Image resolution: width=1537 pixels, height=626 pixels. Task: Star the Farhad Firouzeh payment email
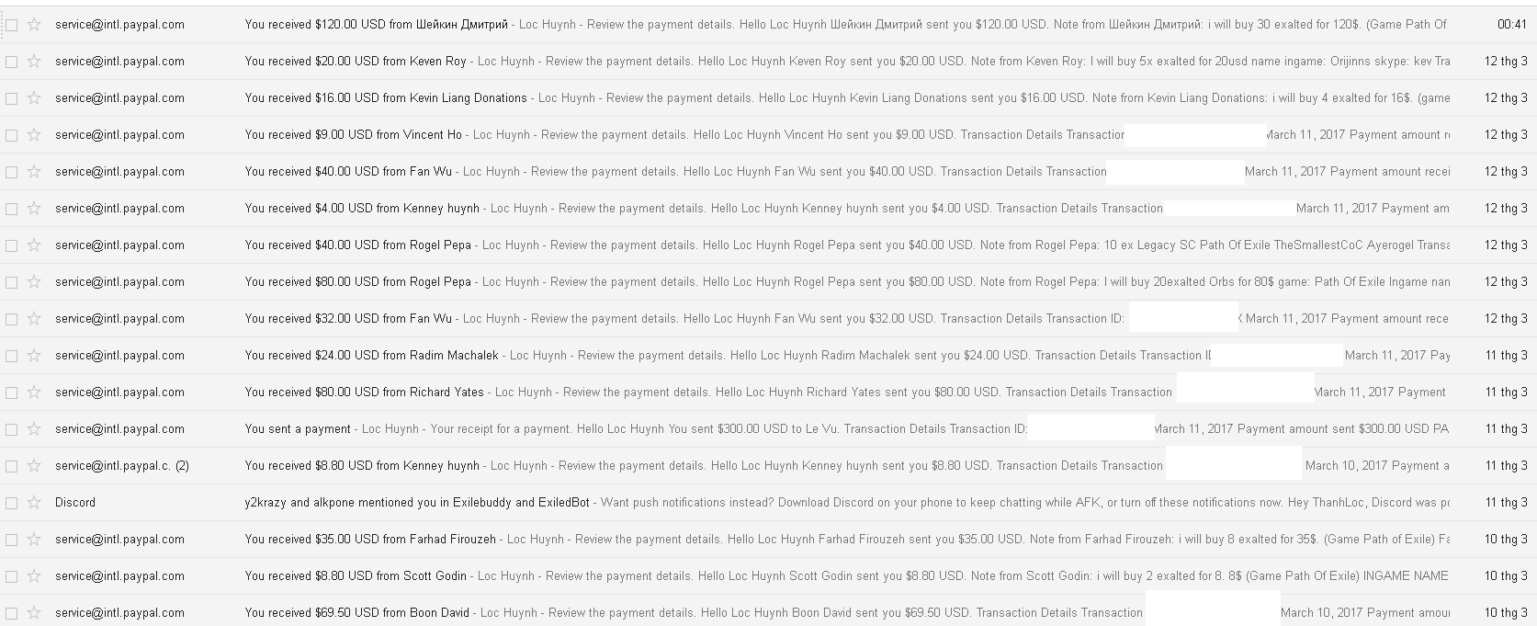click(35, 540)
